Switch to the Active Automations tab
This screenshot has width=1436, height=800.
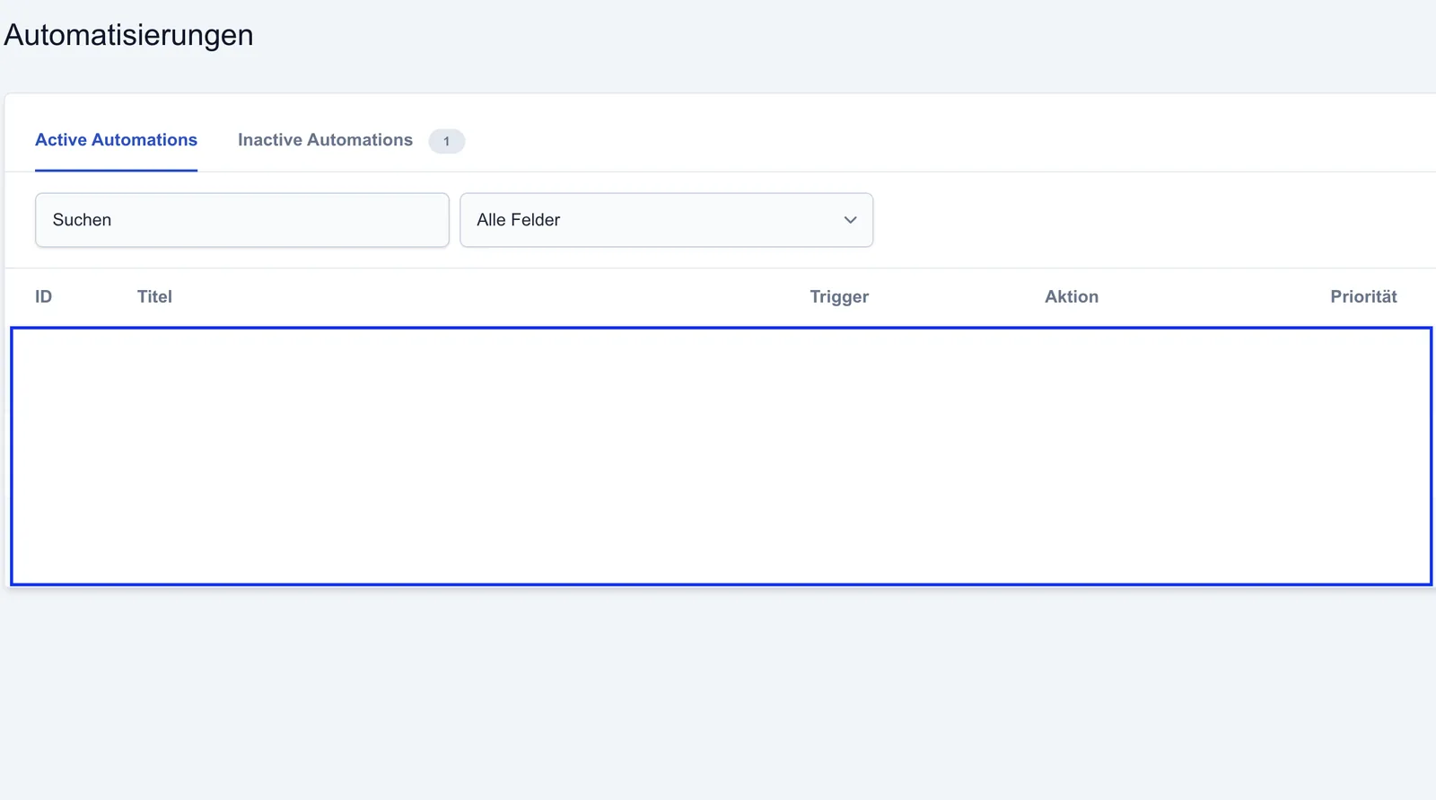pyautogui.click(x=116, y=140)
